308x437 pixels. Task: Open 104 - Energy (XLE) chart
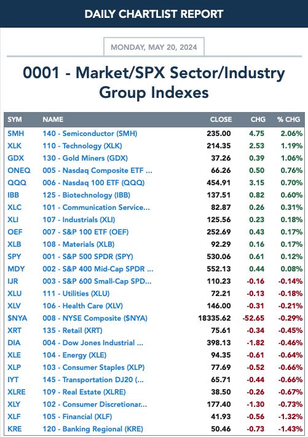[x=74, y=355]
